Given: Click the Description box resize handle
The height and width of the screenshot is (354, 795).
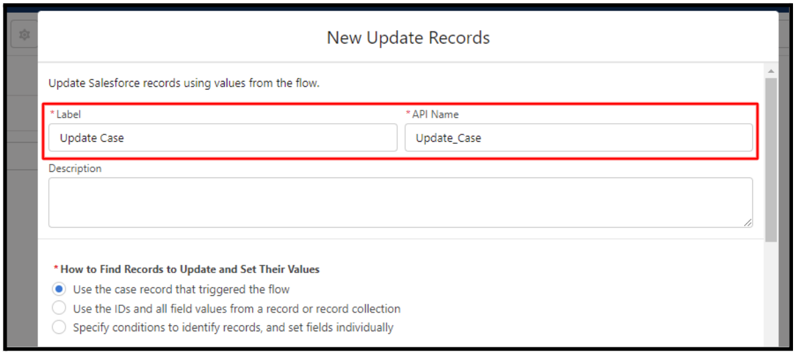Looking at the screenshot, I should (x=748, y=222).
